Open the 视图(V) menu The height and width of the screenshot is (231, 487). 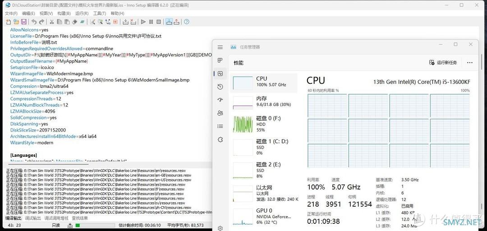(46, 14)
